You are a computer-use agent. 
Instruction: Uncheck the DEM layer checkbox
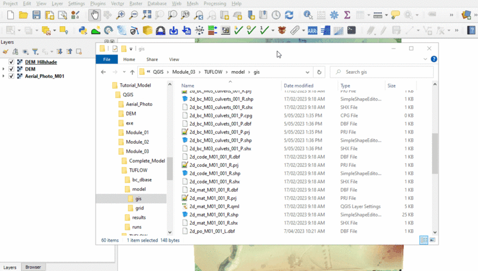pos(11,69)
